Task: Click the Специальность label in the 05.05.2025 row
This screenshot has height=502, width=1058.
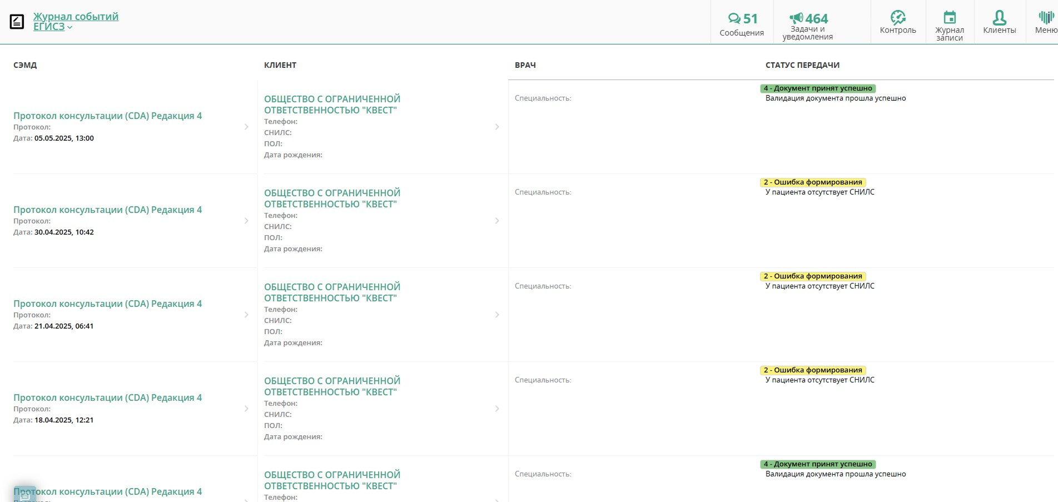Action: 543,98
